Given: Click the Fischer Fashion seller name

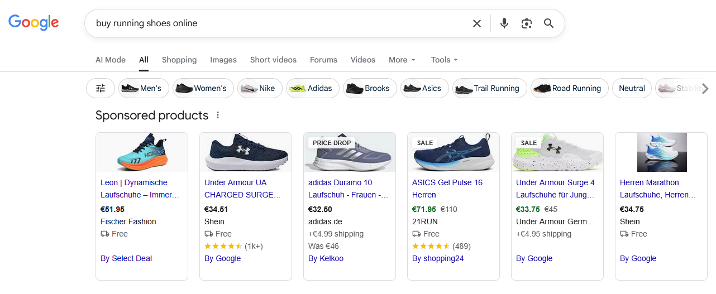Looking at the screenshot, I should (x=128, y=221).
